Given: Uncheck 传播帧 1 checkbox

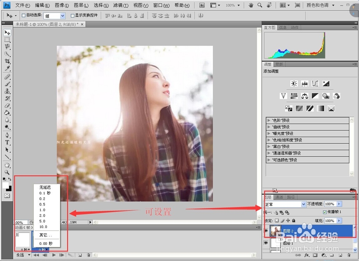Looking at the screenshot, I should click(x=325, y=212).
